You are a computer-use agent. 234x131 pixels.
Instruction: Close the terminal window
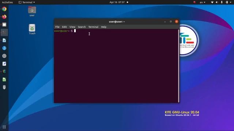click(x=177, y=21)
